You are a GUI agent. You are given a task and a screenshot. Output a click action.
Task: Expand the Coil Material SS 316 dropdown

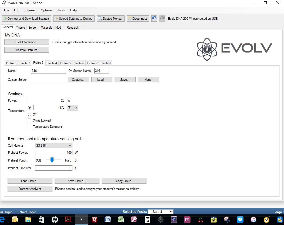tap(54, 146)
